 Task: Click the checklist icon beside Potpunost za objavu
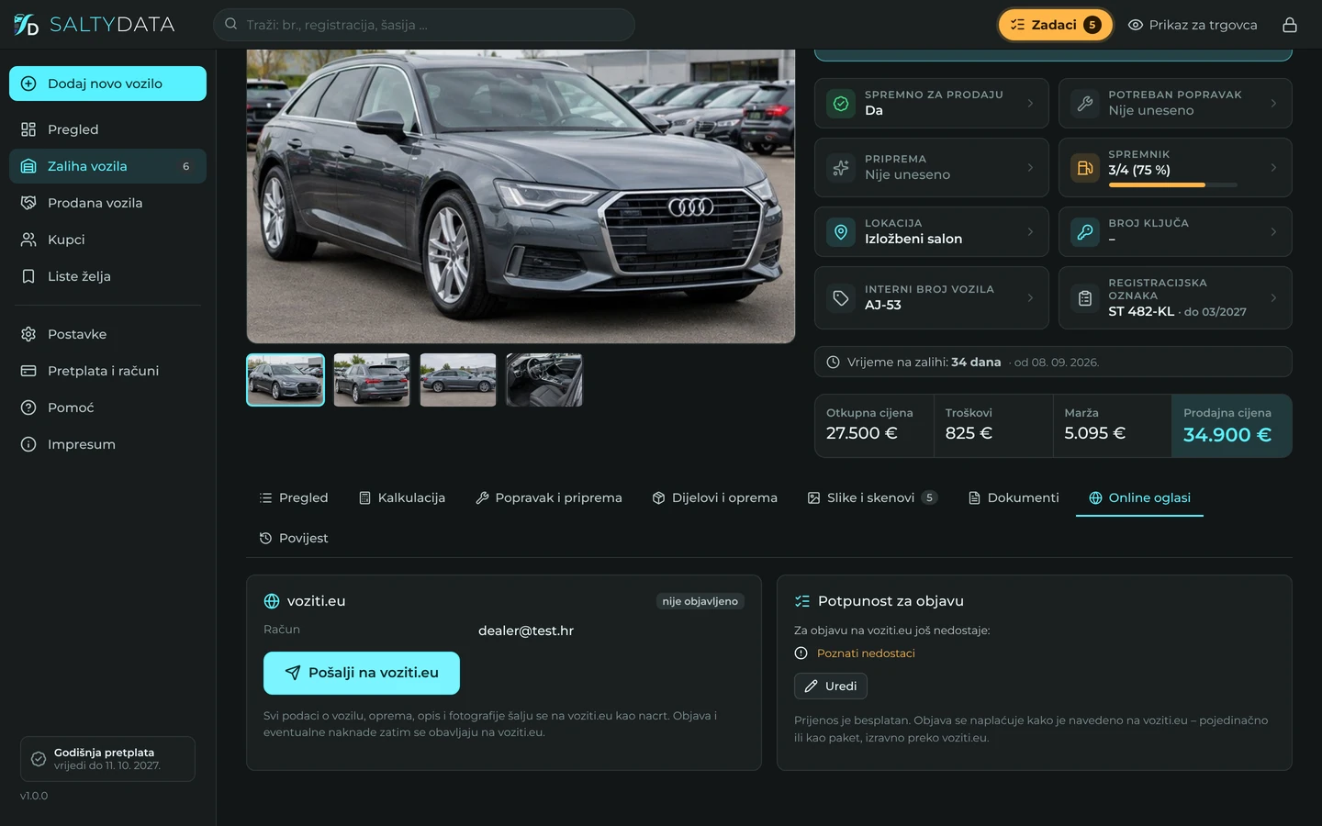tap(802, 601)
